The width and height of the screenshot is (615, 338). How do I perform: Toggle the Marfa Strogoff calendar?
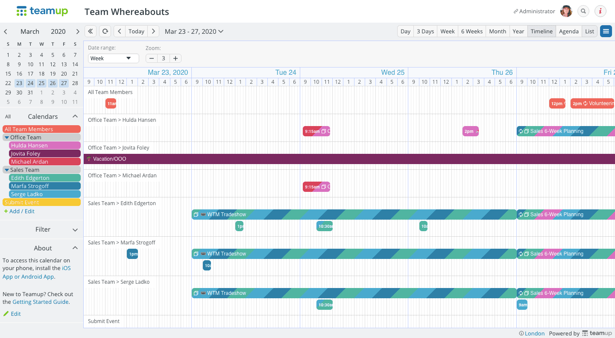[x=44, y=186]
